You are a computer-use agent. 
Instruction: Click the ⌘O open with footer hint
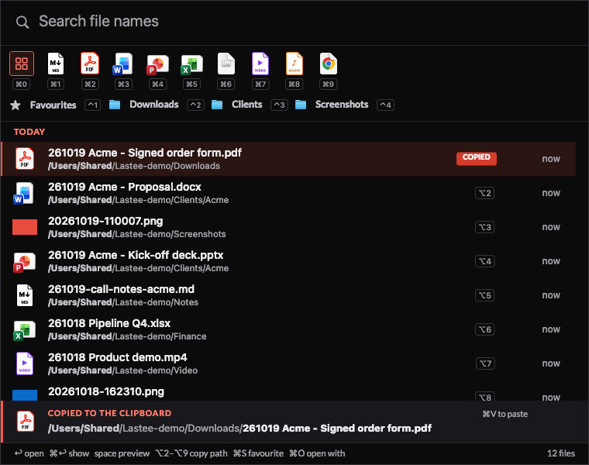(317, 453)
